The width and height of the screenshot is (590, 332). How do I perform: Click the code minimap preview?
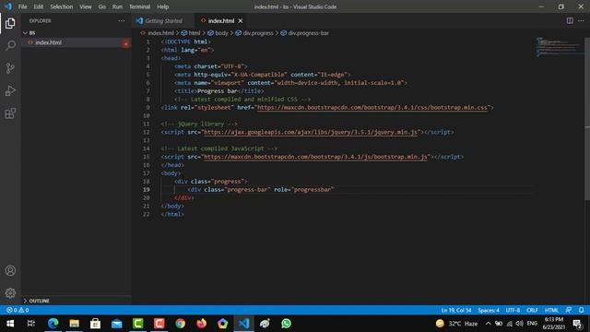[559, 47]
